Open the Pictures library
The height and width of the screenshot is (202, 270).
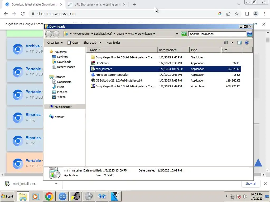point(60,92)
